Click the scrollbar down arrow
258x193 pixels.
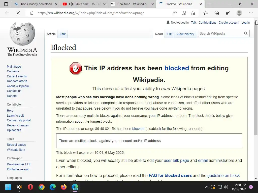(x=256, y=179)
